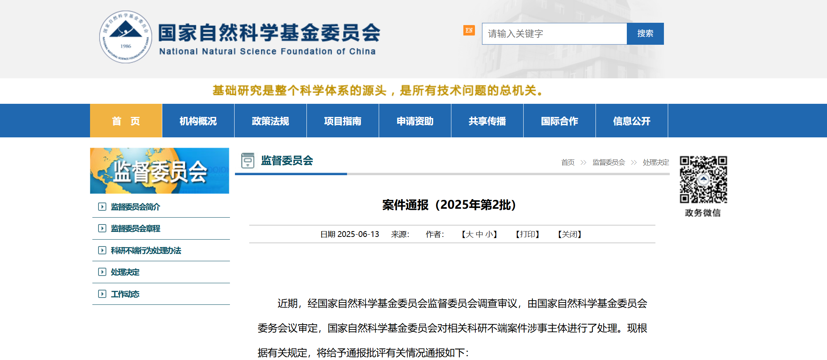The height and width of the screenshot is (360, 827).
Task: Click the NSFC circular logo emblem
Action: (x=126, y=37)
